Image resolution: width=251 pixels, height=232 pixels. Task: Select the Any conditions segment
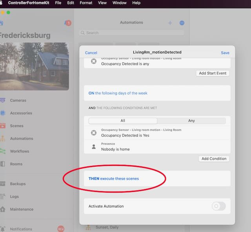(191, 121)
